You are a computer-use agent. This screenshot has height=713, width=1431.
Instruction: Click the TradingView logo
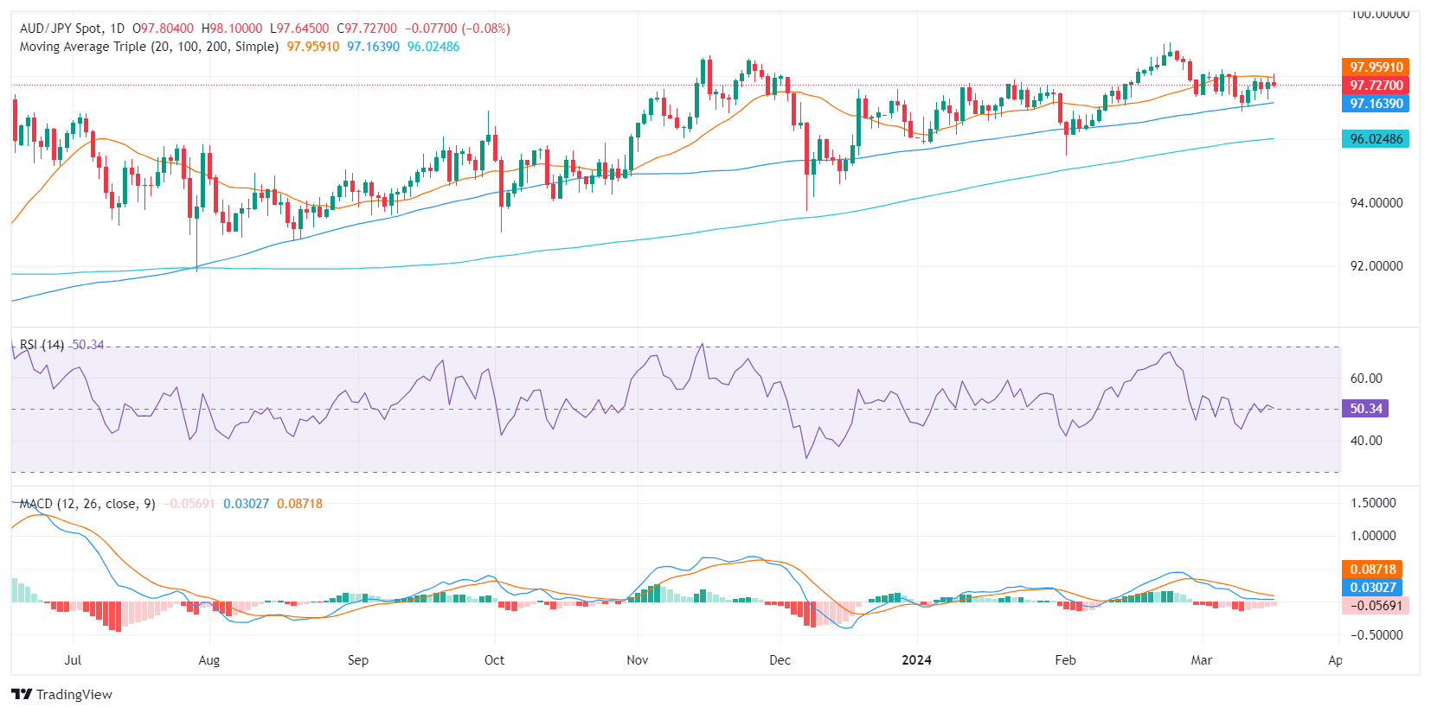(x=61, y=694)
